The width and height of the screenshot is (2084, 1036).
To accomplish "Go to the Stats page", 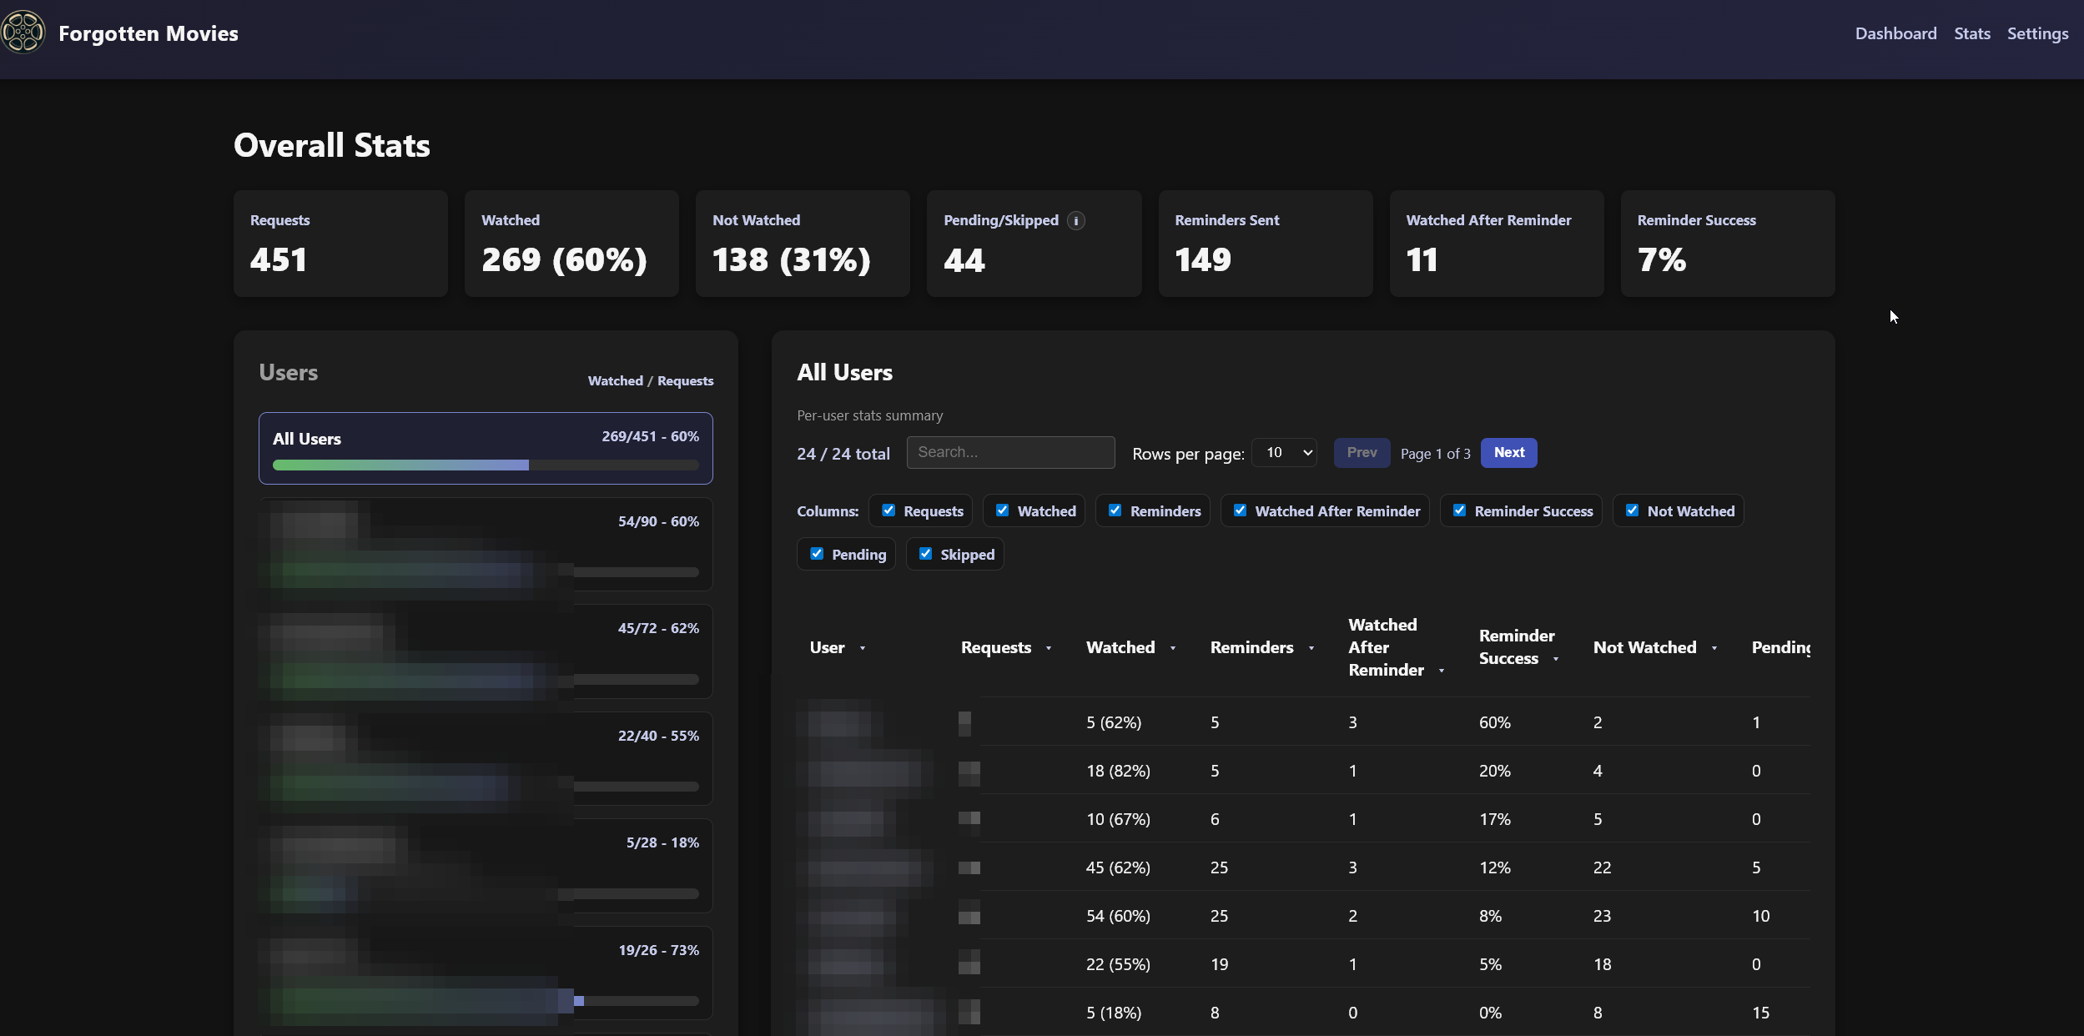I will click(x=1971, y=33).
